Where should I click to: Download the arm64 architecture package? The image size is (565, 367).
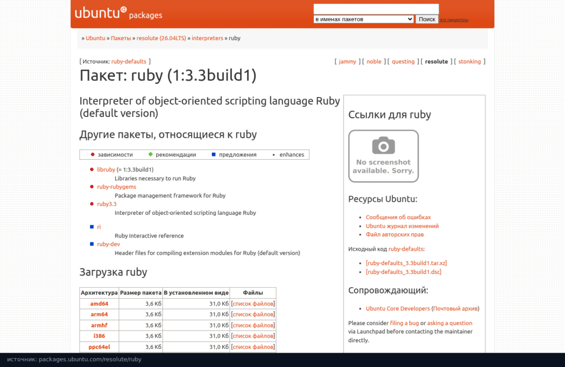click(99, 315)
